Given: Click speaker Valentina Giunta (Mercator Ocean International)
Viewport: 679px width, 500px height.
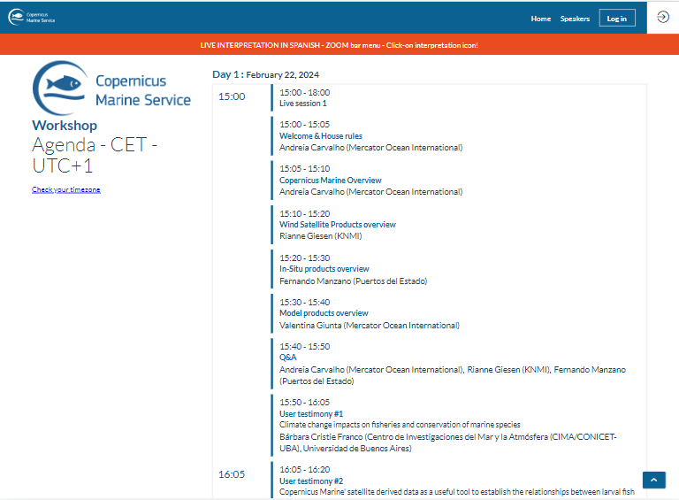Looking at the screenshot, I should point(370,326).
